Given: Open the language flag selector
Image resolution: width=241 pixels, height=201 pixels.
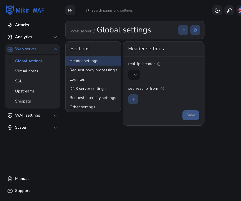Looking at the screenshot, I should tap(239, 10).
